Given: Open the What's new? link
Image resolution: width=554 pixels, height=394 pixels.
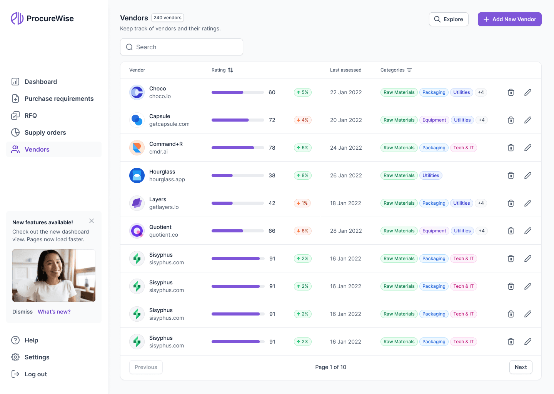Looking at the screenshot, I should 54,312.
